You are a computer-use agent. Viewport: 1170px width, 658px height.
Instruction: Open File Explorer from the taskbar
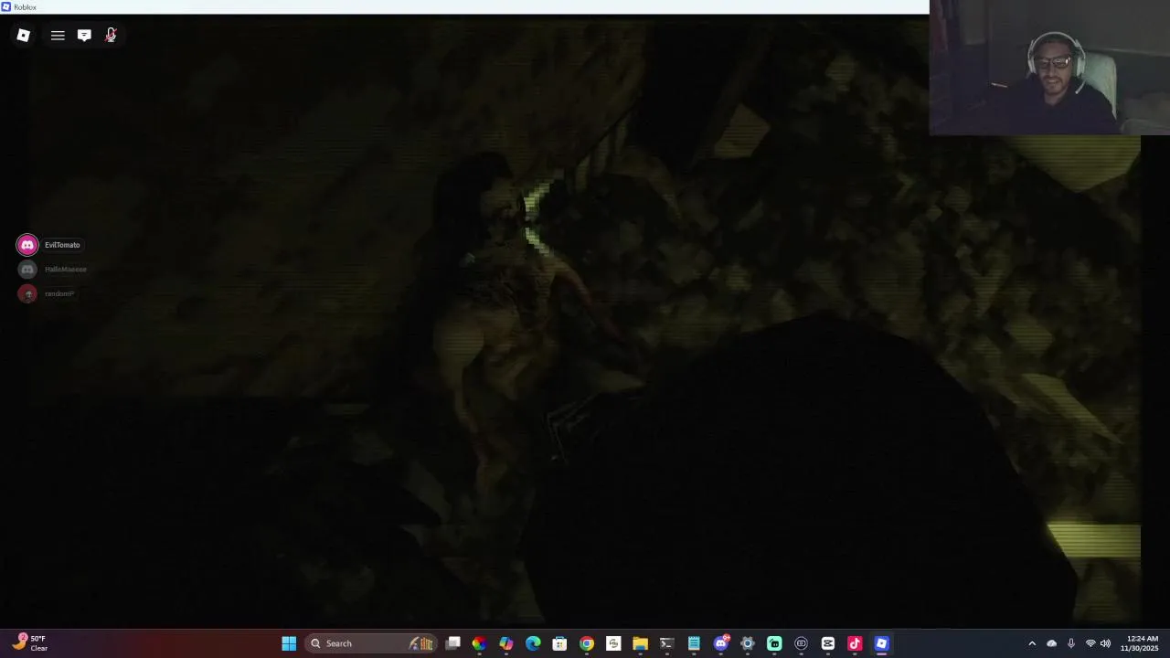pos(640,643)
